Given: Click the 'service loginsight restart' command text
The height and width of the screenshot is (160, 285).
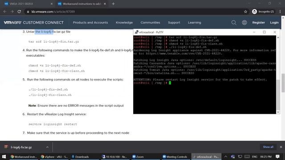Looking at the screenshot, I should tap(53, 124).
